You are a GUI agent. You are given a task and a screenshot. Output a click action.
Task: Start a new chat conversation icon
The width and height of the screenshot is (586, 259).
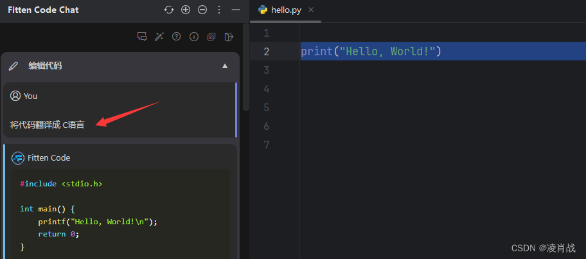coord(142,37)
